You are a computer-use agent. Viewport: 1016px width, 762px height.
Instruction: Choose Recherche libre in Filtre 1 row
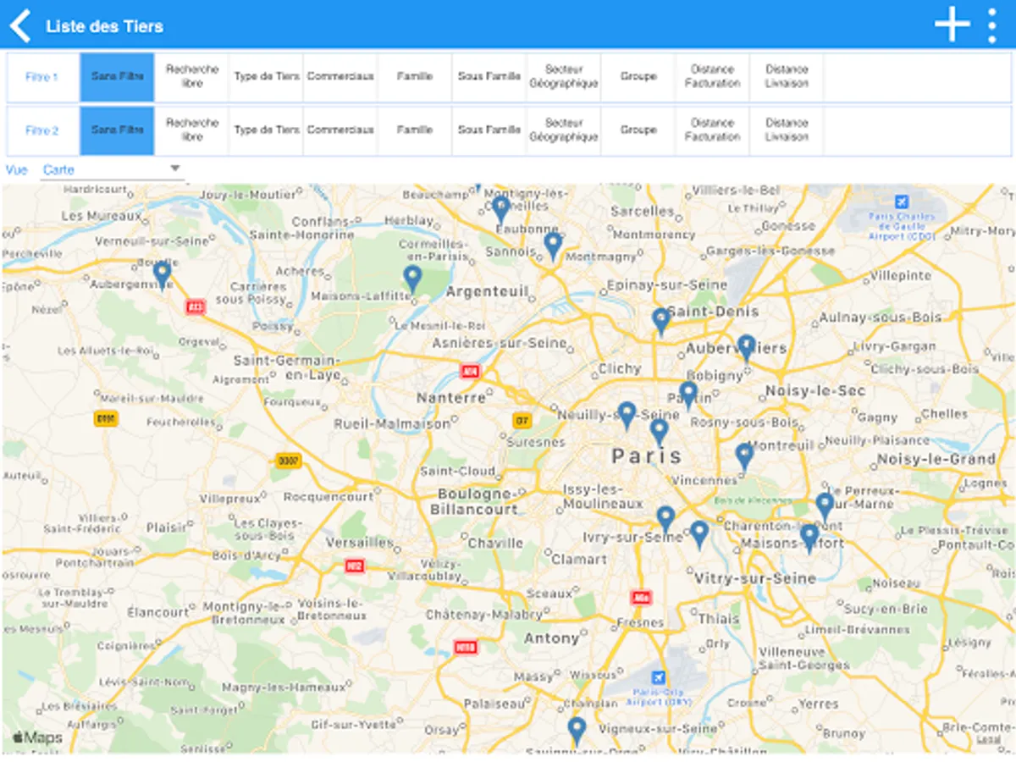[x=192, y=77]
